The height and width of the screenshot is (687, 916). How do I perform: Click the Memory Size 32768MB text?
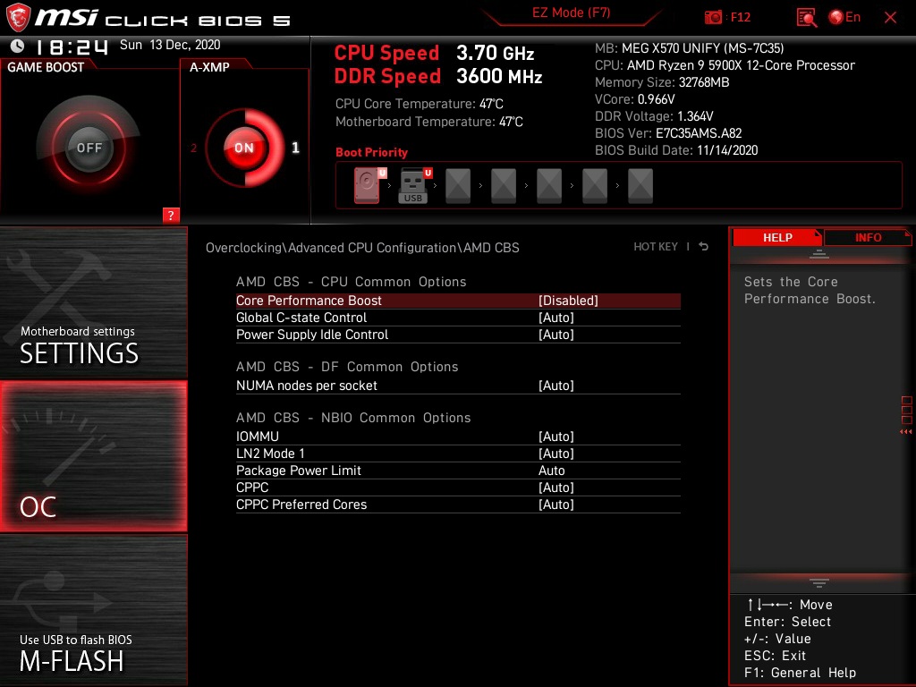662,82
